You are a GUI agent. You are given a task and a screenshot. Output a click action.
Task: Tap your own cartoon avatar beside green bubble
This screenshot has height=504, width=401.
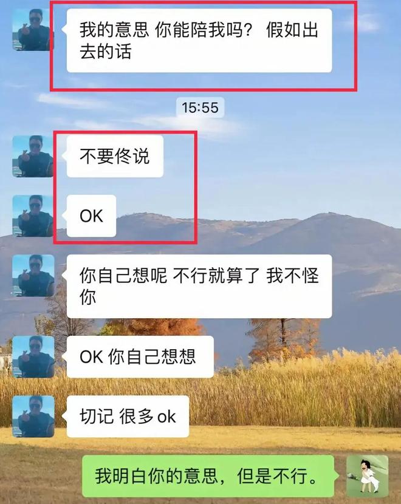(367, 476)
